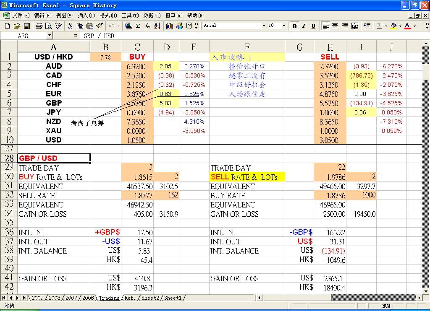Click the formula bar equals button
This screenshot has height=311, width=430.
tap(75, 36)
